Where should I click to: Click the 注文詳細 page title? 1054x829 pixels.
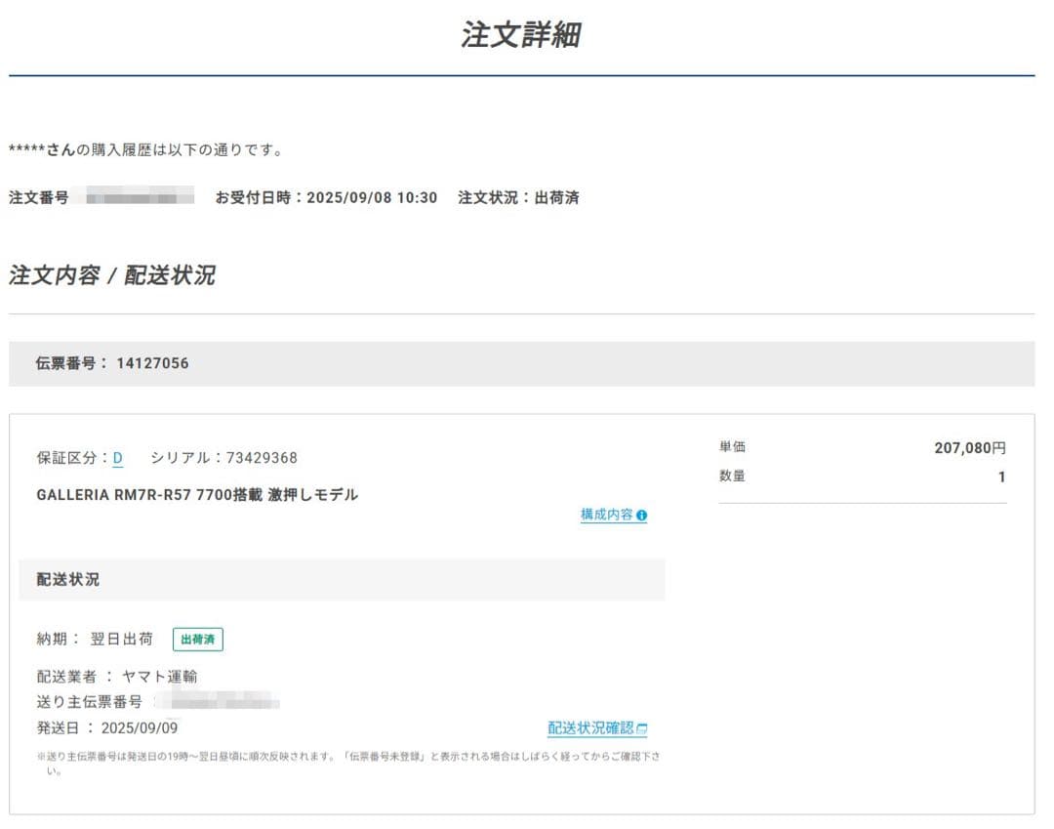coord(521,35)
